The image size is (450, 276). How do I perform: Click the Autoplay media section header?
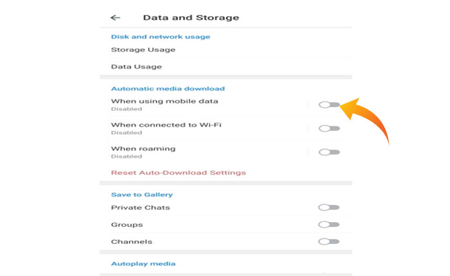143,264
